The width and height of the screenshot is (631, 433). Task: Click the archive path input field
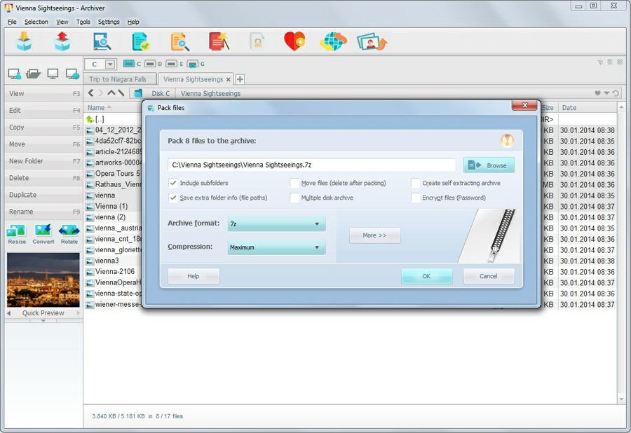[311, 165]
